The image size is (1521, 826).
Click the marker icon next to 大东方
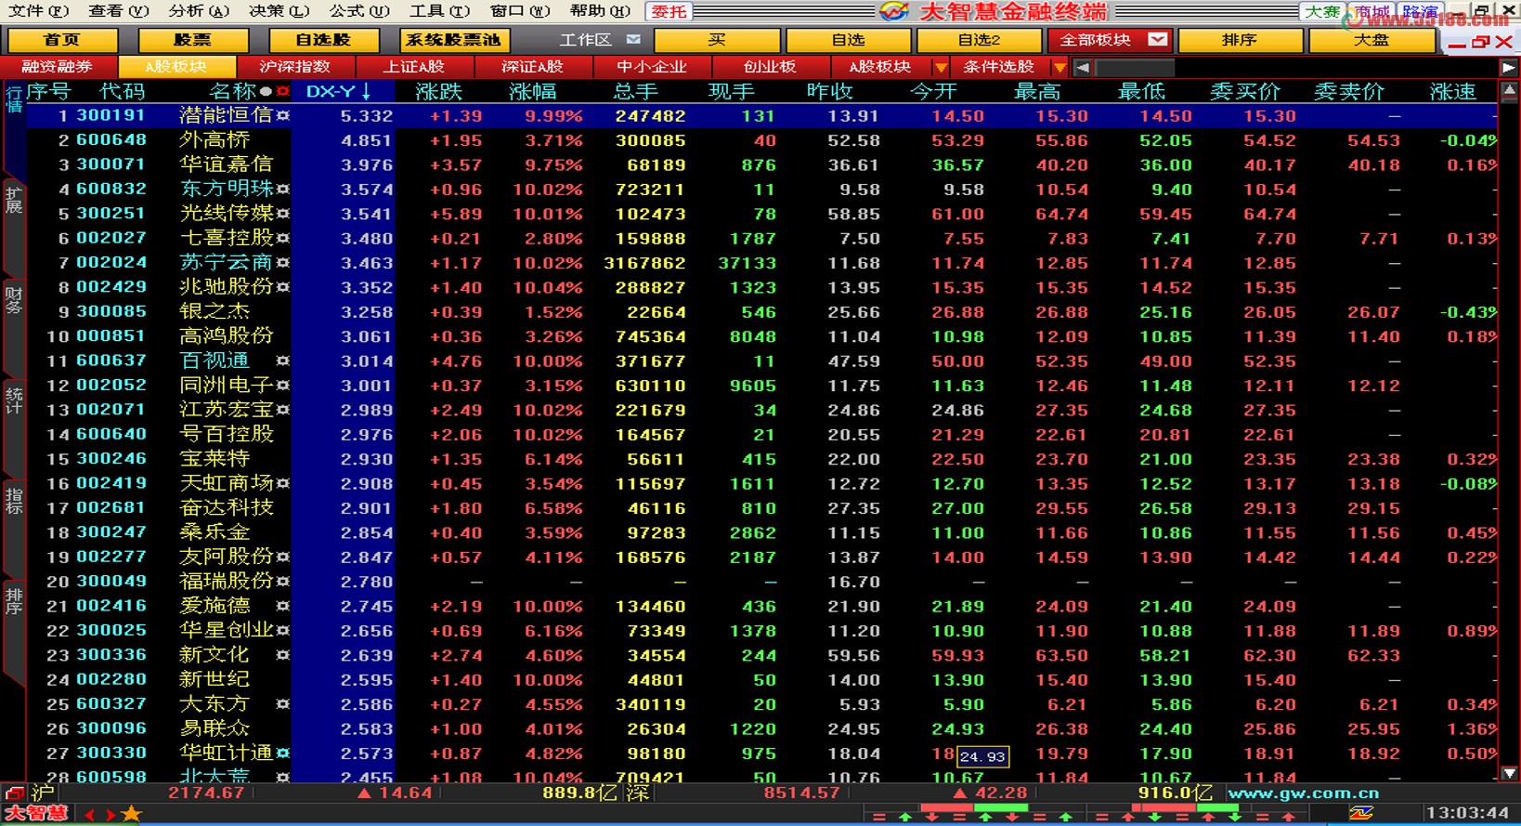point(282,704)
